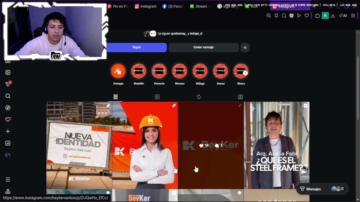
Task: Open the browser easy setup menu icon
Action: coord(353,16)
